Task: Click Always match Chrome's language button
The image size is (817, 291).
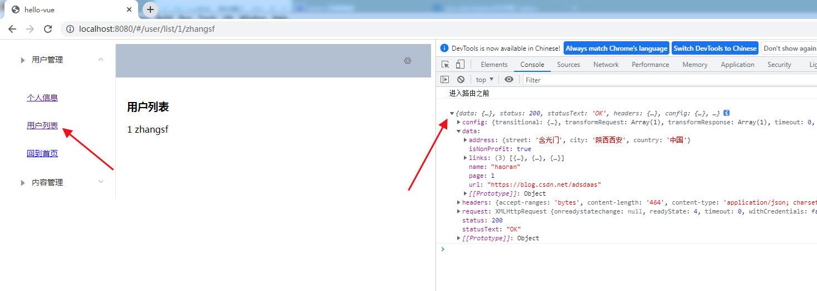Action: tap(617, 48)
